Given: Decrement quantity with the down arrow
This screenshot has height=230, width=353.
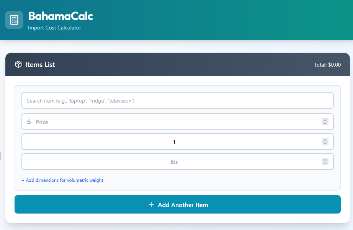Looking at the screenshot, I should [x=325, y=144].
